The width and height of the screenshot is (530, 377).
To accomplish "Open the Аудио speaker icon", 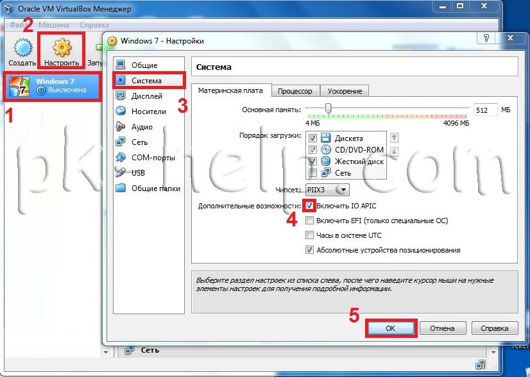I will click(121, 126).
